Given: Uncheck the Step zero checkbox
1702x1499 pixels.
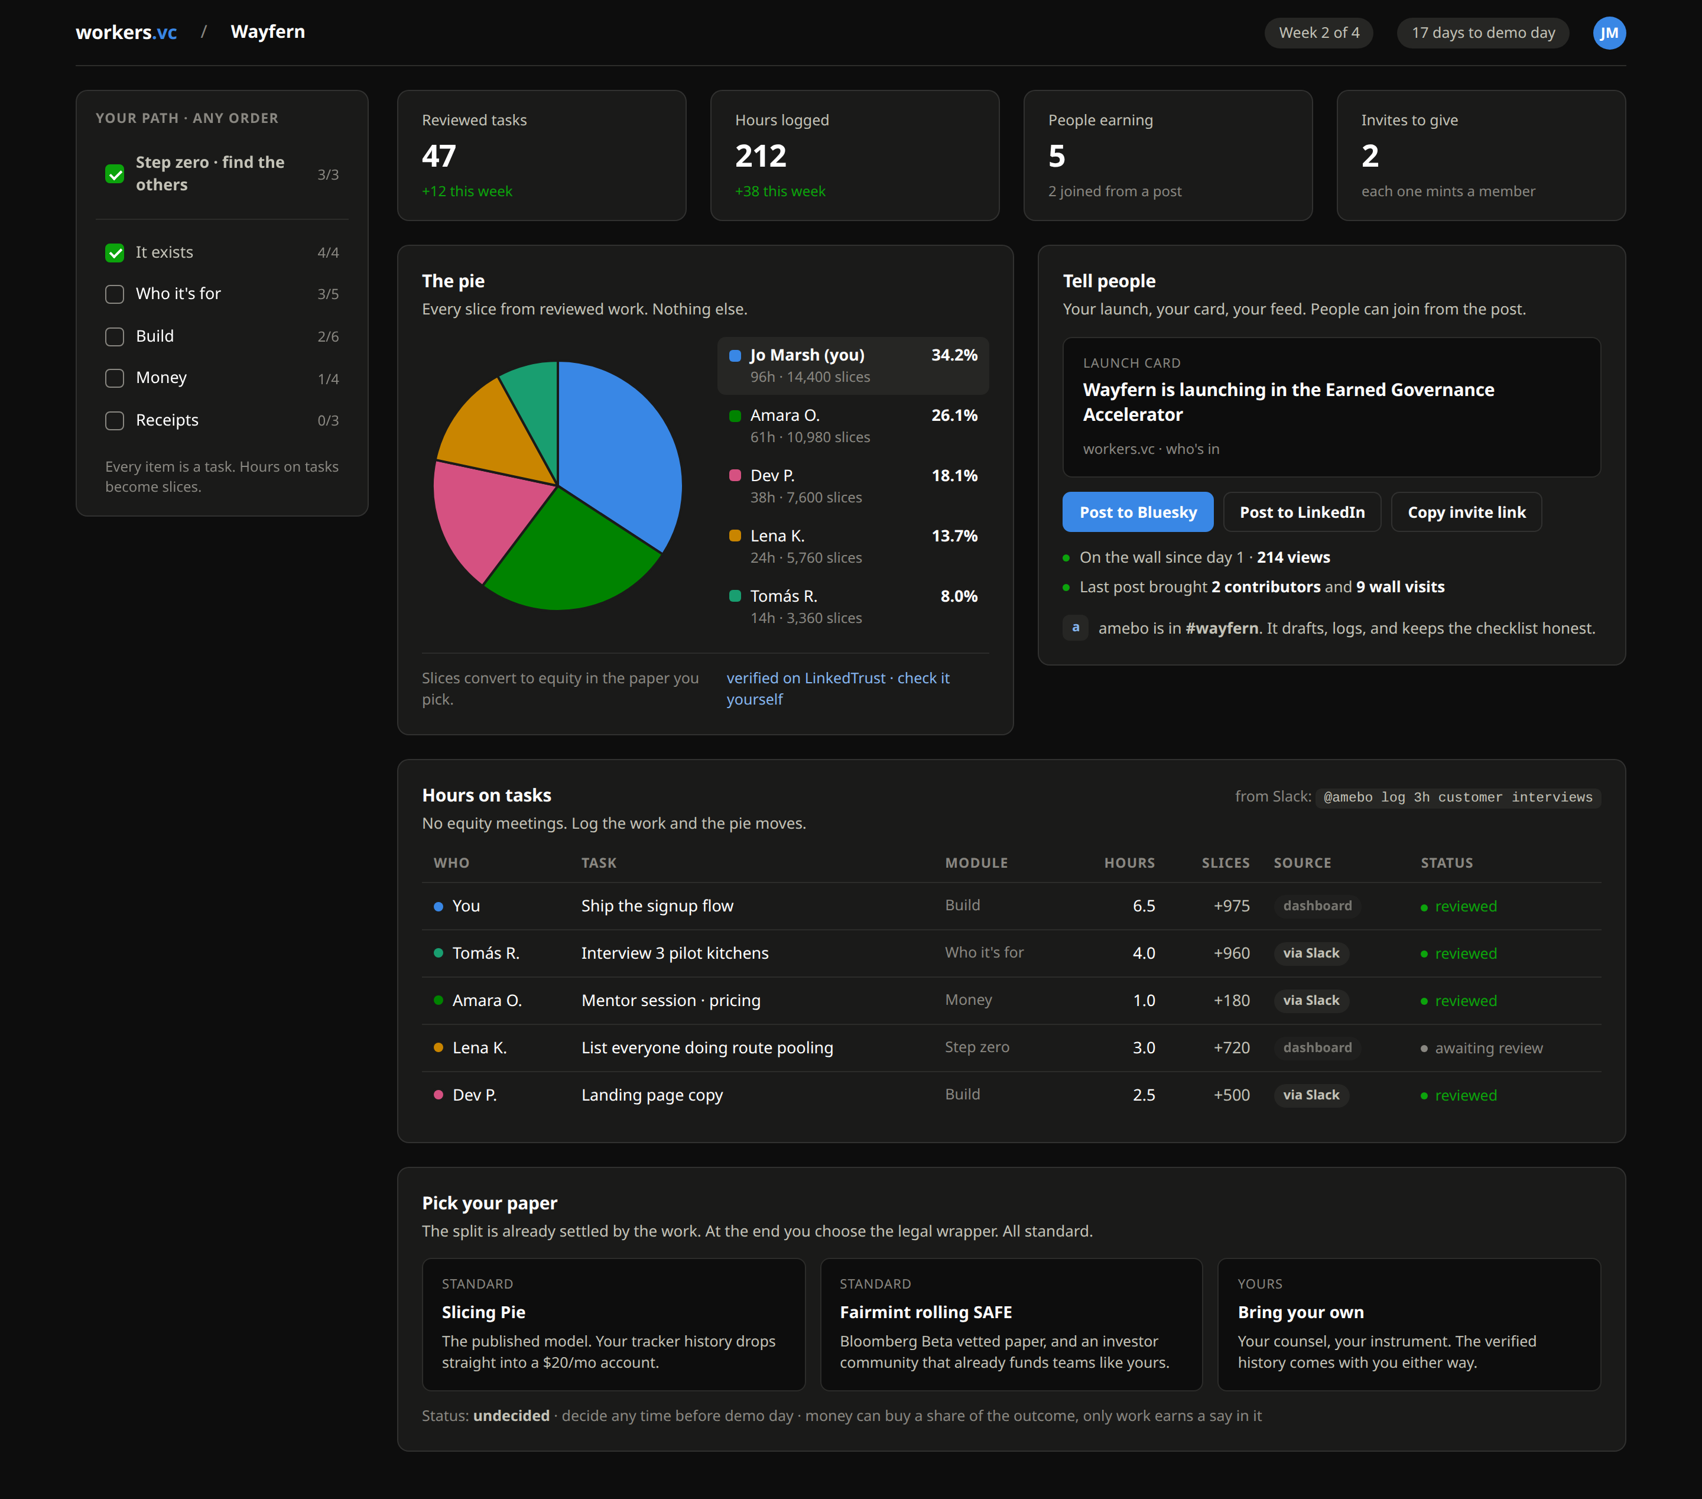Looking at the screenshot, I should coord(115,174).
